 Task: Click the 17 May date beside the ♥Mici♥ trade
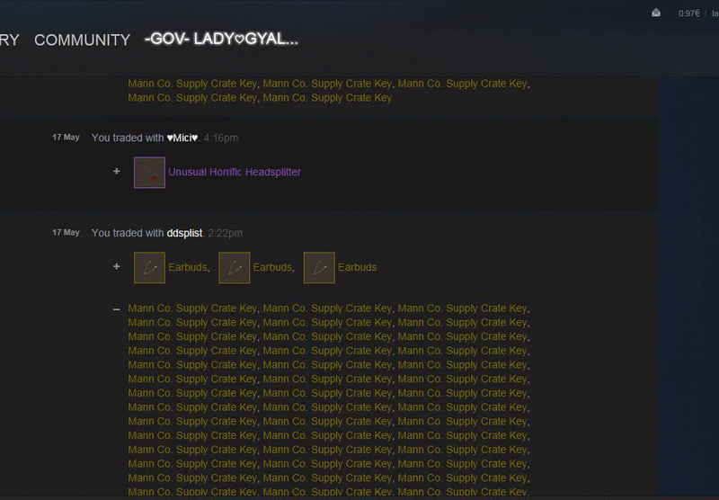point(66,138)
